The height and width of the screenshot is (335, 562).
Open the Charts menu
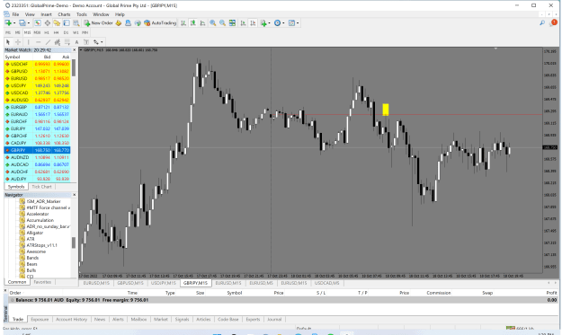[x=64, y=14]
